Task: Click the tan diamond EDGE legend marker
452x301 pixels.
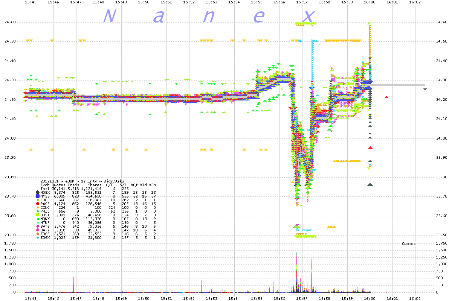Action: pyautogui.click(x=37, y=234)
